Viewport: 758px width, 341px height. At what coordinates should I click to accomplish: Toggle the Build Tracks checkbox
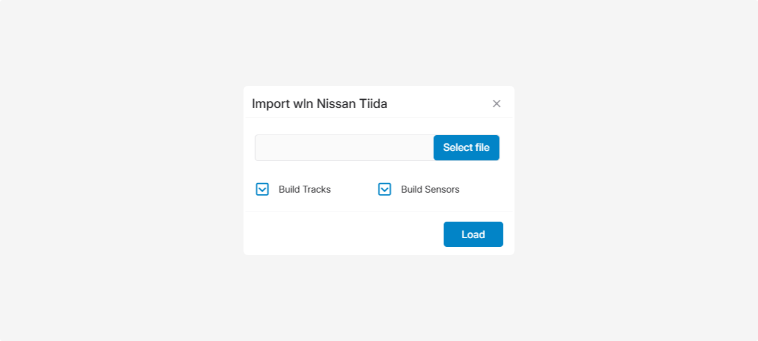pyautogui.click(x=262, y=189)
